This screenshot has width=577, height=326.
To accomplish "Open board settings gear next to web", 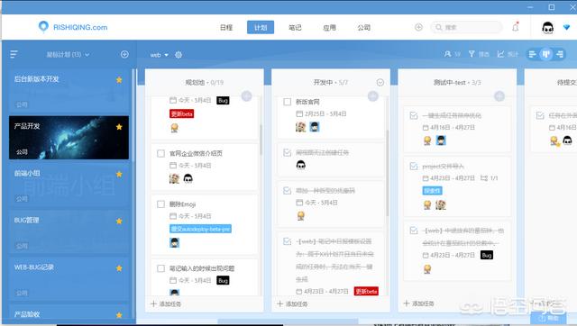I will [x=179, y=55].
